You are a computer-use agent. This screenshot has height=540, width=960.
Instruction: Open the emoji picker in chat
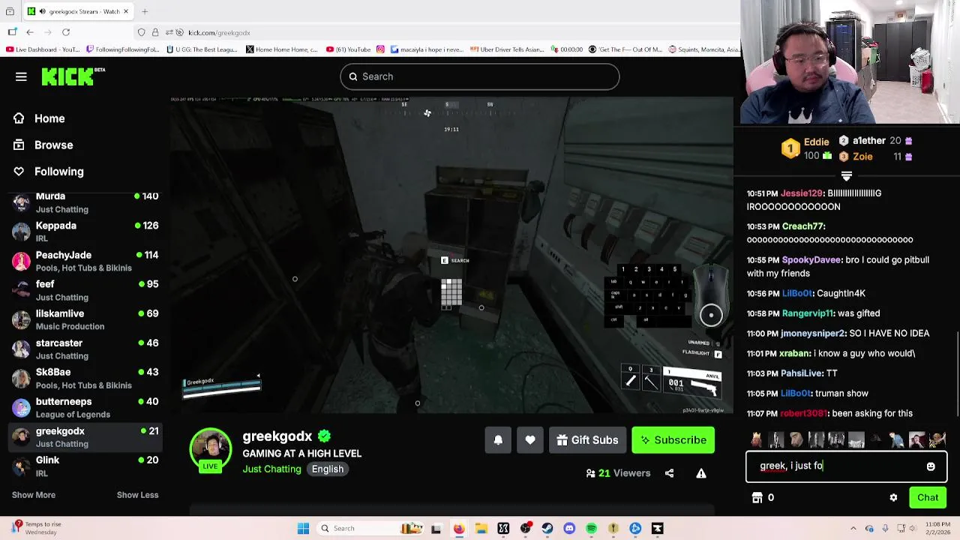(x=931, y=466)
